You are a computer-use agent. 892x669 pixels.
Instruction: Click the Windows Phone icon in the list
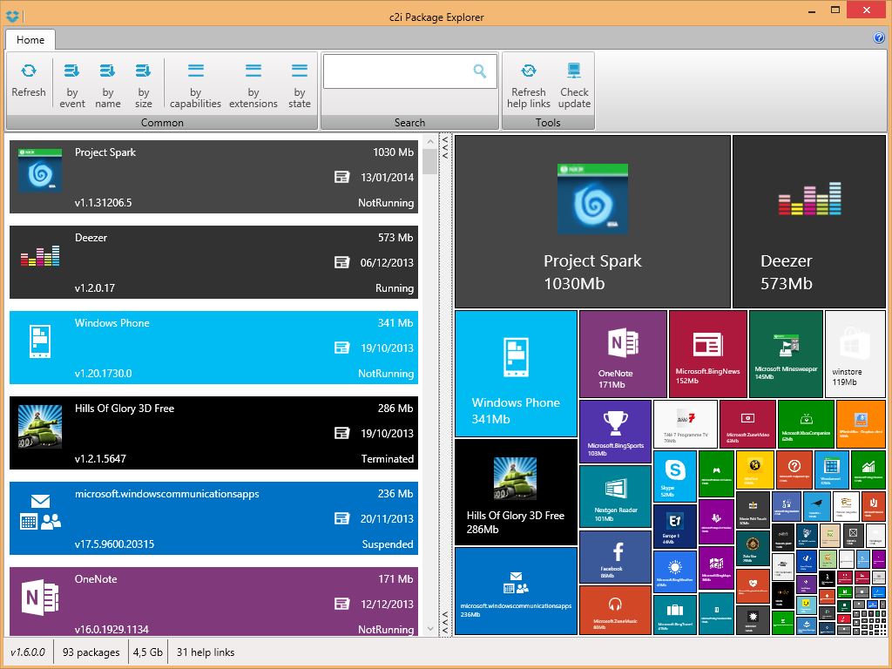[40, 341]
